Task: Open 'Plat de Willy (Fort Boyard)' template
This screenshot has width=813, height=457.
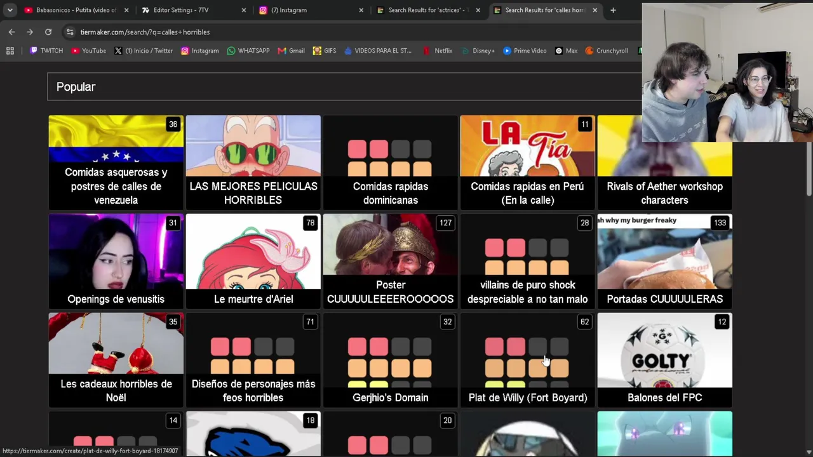Action: click(x=528, y=360)
